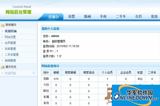This screenshot has width=160, height=106.
Task: Click the 操作历史 folder icon
Action: click(x=3, y=67)
